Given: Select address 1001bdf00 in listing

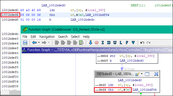Looking at the screenshot, I should coord(10,77).
